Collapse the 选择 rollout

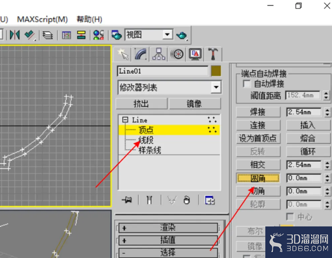tap(168, 253)
